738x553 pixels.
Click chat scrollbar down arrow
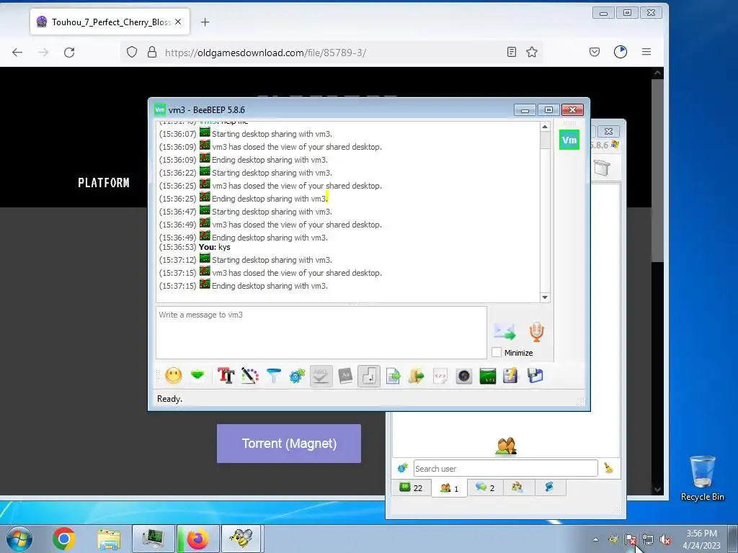[x=545, y=297]
